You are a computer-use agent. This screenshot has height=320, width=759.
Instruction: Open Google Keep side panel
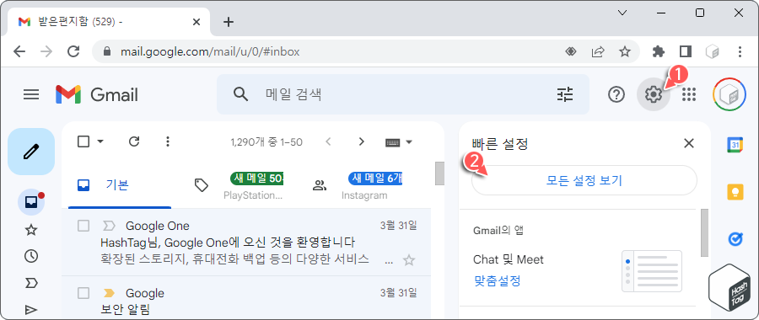pos(735,192)
